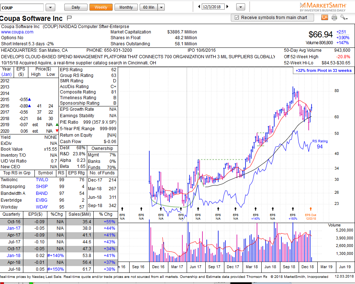355x284 pixels.
Task: Open the symbol history dropdown beside COUP
Action: click(x=50, y=8)
